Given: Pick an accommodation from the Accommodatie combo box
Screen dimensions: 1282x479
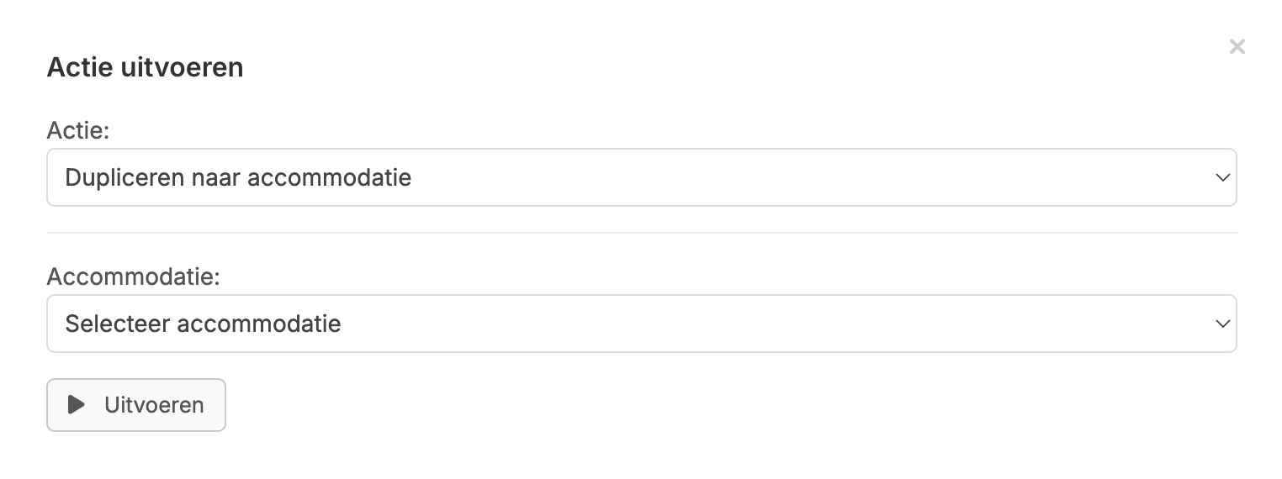Looking at the screenshot, I should click(641, 324).
